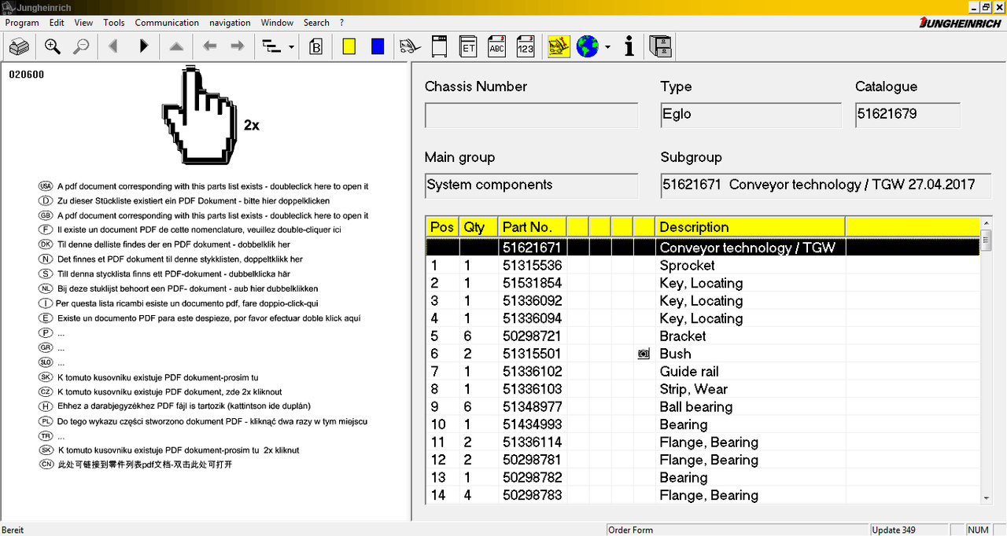The image size is (1007, 536).
Task: Click the zoom in magnifier icon
Action: coord(53,47)
